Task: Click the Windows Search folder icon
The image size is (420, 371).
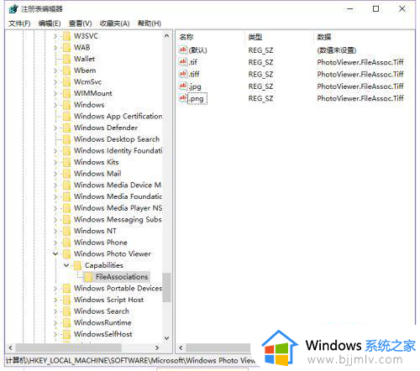Action: [66, 311]
